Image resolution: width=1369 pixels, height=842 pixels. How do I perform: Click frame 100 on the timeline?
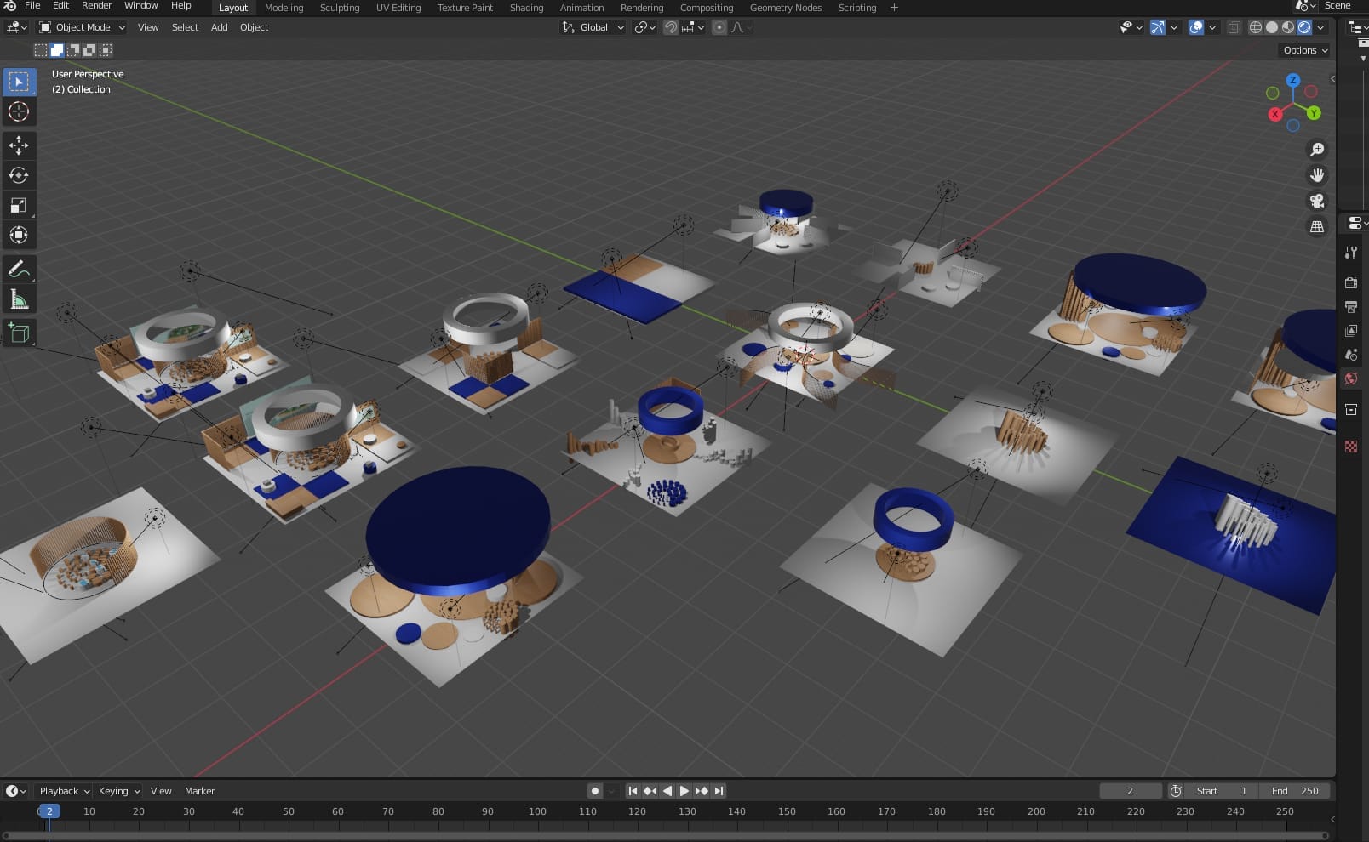[x=537, y=811]
